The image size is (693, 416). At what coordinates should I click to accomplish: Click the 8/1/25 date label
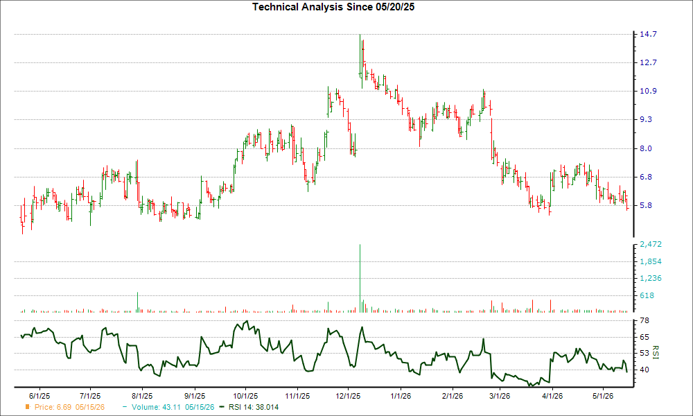click(142, 396)
